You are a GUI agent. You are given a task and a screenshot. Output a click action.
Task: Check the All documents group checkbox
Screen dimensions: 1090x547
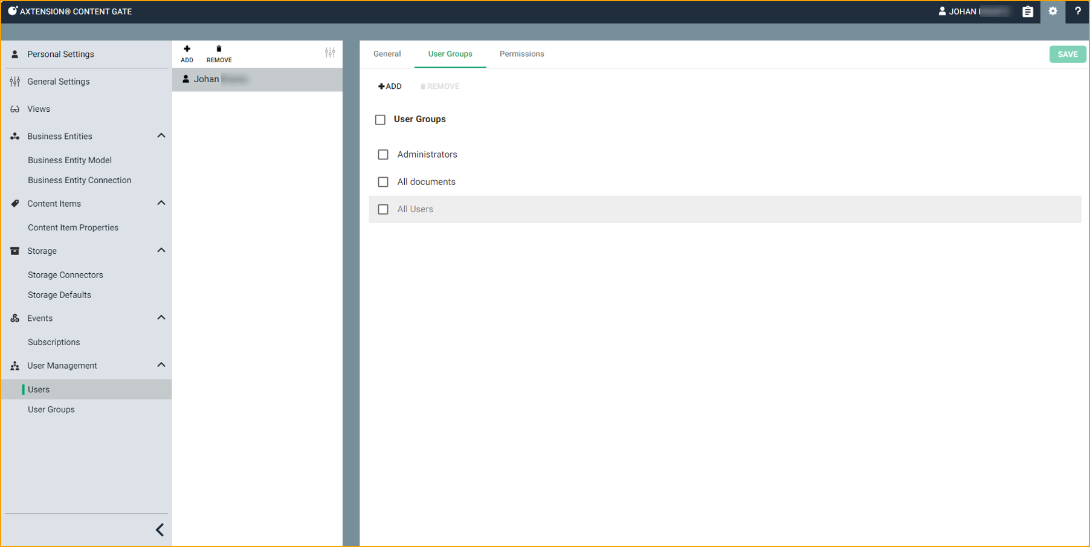point(383,182)
